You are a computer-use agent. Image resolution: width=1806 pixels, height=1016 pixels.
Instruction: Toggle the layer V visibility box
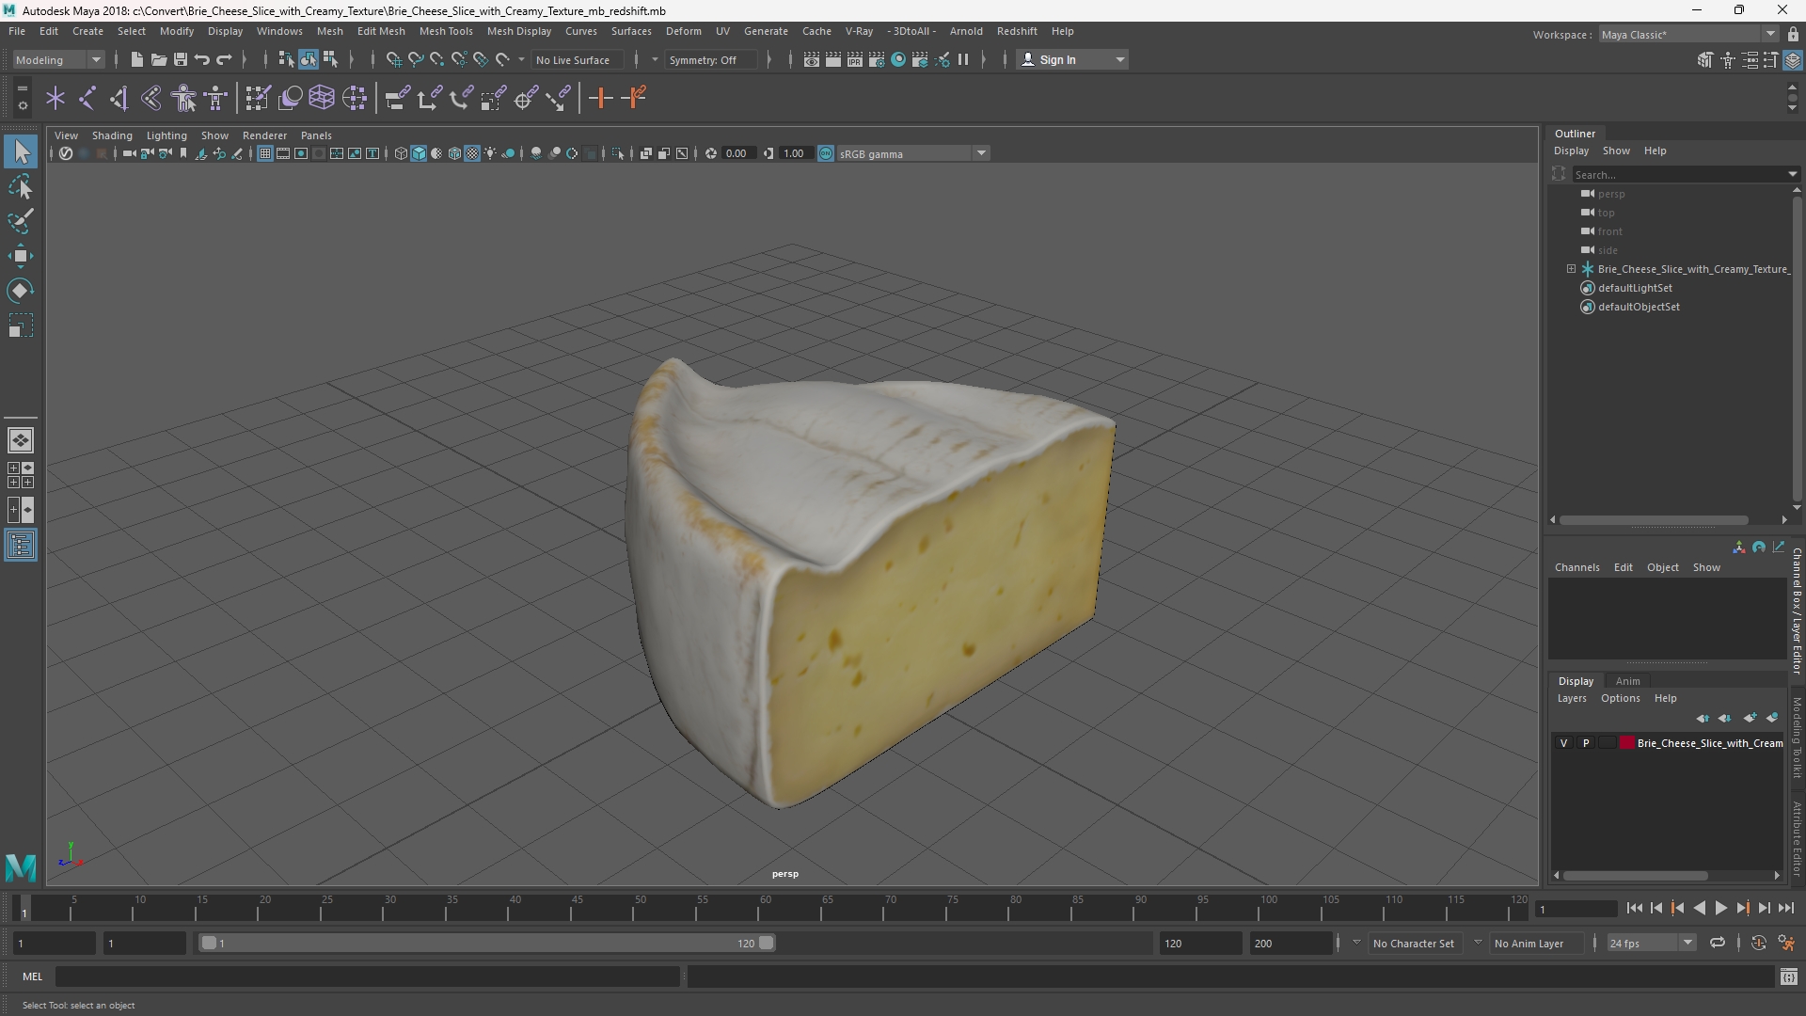coord(1564,743)
